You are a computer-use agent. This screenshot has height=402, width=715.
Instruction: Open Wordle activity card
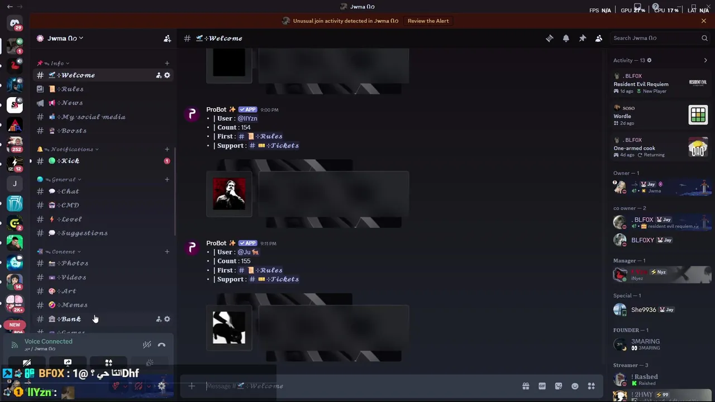coord(660,116)
